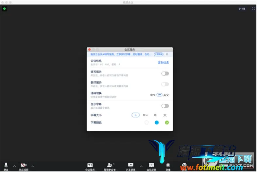
Task: Click the copy meeting info link
Action: (x=163, y=62)
